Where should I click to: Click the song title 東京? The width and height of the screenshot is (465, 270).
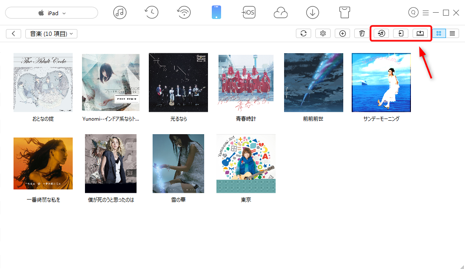pos(246,200)
